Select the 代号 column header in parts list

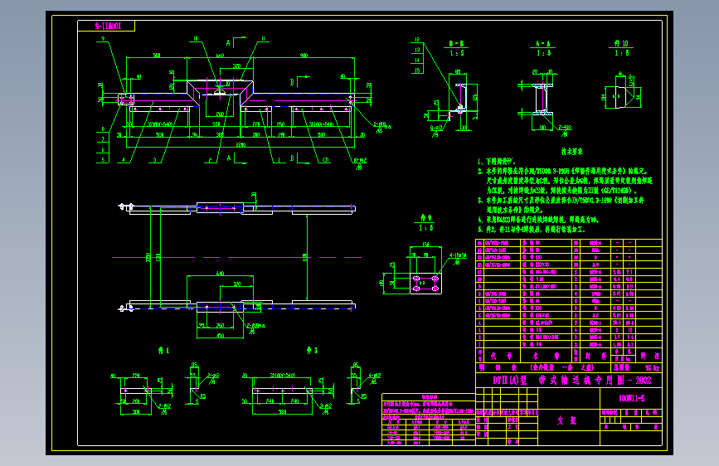501,356
